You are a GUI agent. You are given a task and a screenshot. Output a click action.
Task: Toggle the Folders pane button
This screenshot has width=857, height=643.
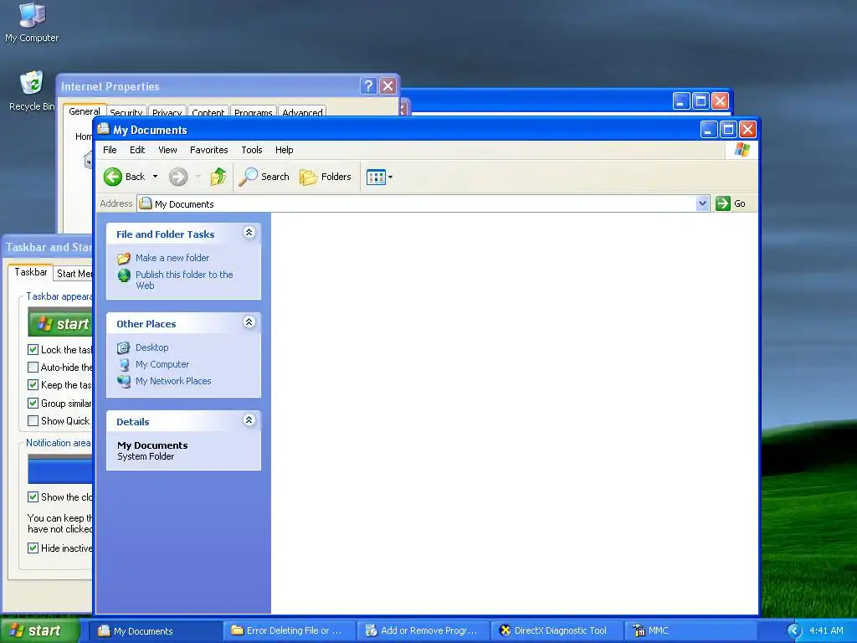coord(326,177)
